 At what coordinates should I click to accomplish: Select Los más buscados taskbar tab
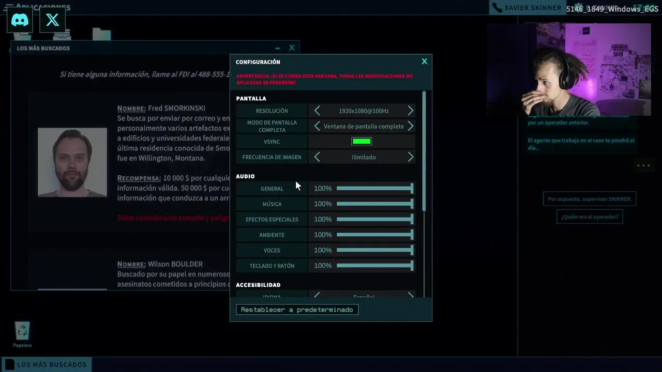[46, 365]
